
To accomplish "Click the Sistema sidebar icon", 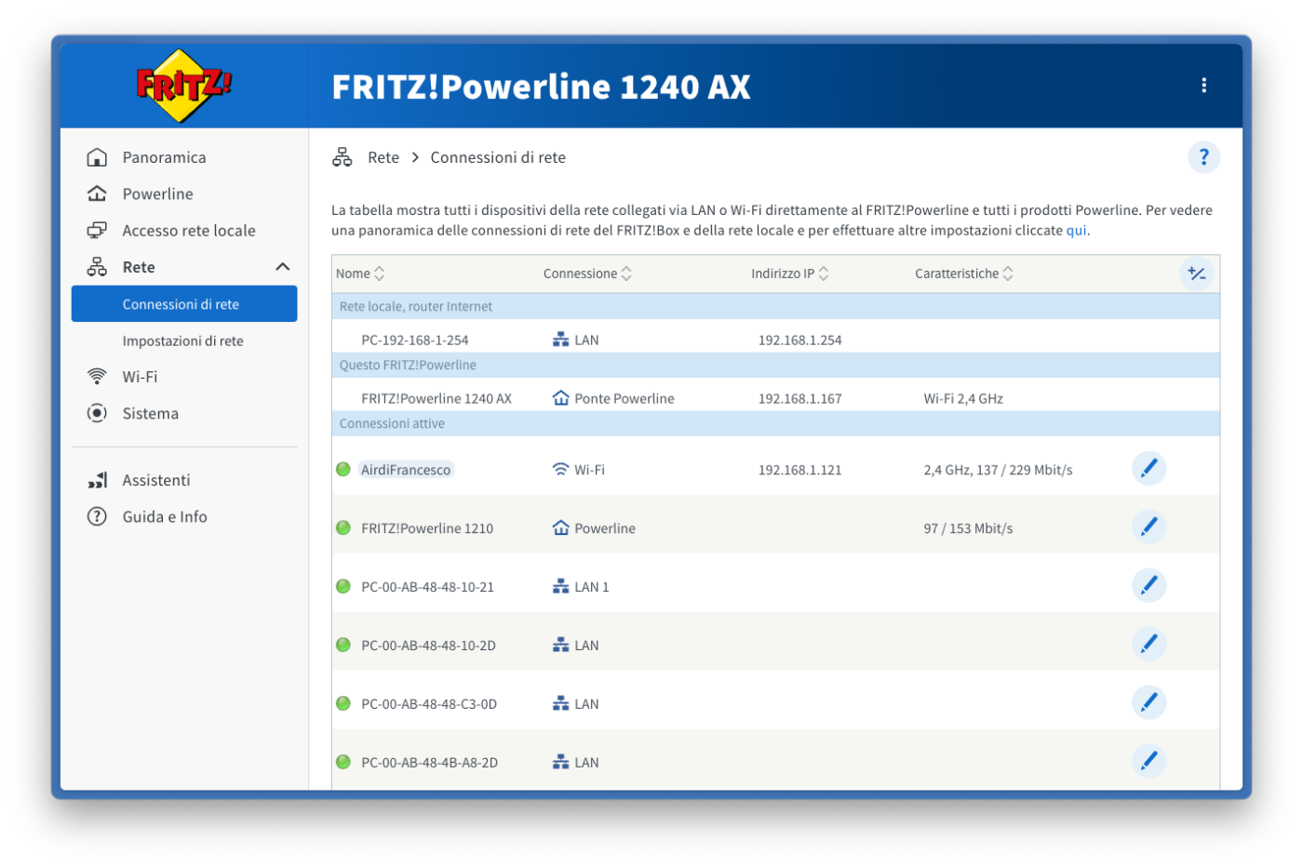I will (x=97, y=413).
